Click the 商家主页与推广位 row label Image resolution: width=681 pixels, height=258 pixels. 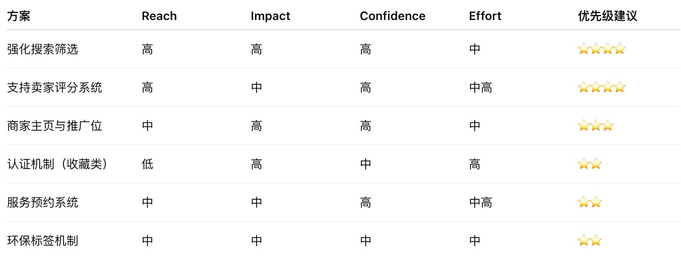(x=55, y=126)
